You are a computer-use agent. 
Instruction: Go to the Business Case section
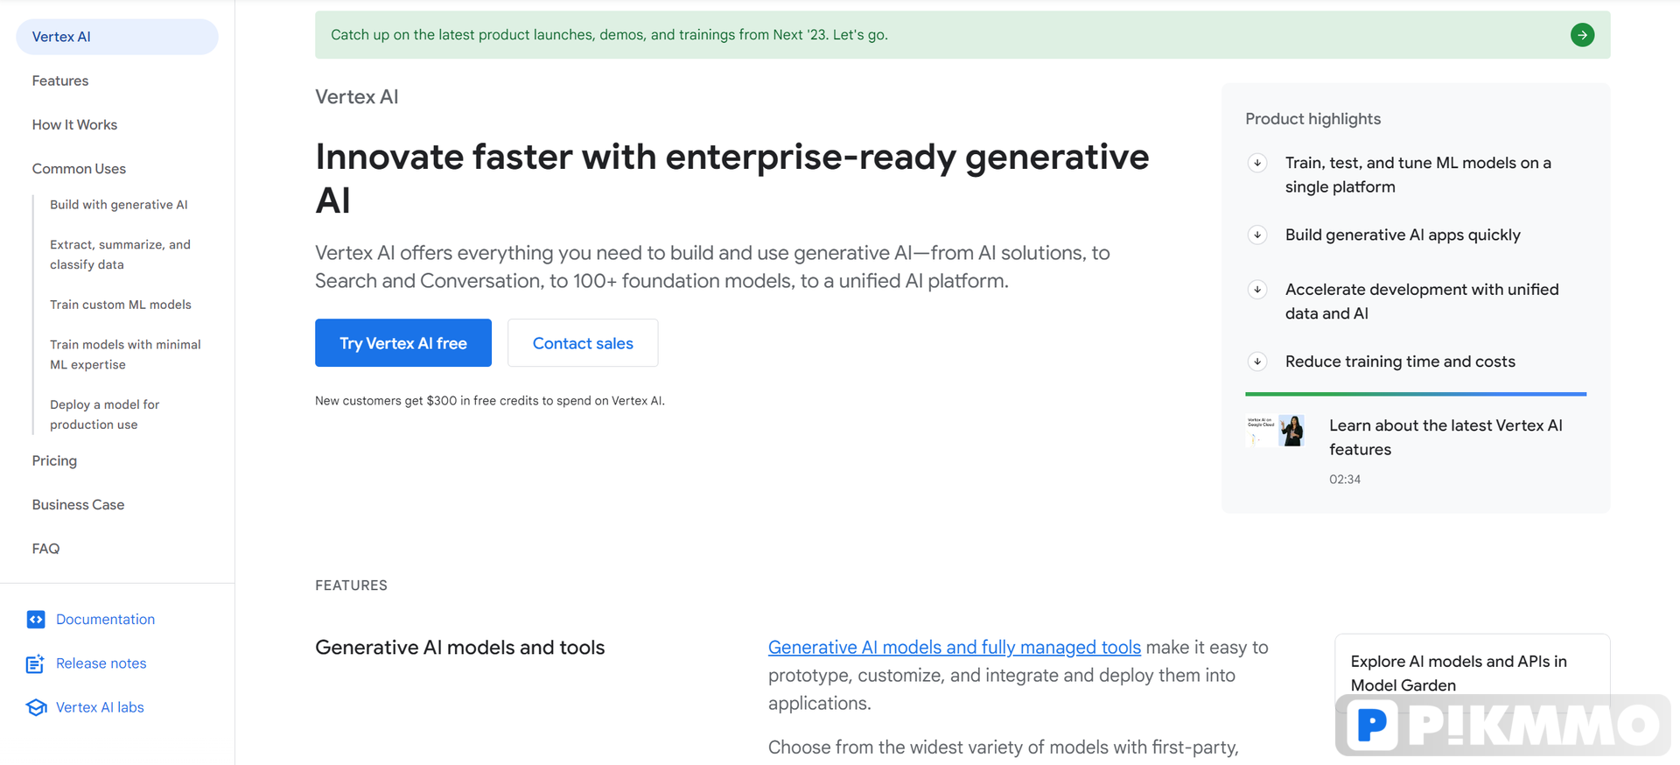pos(78,505)
